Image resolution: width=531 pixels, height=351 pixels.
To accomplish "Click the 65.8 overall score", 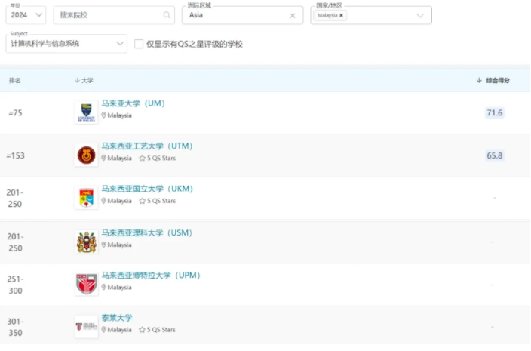I will (495, 155).
